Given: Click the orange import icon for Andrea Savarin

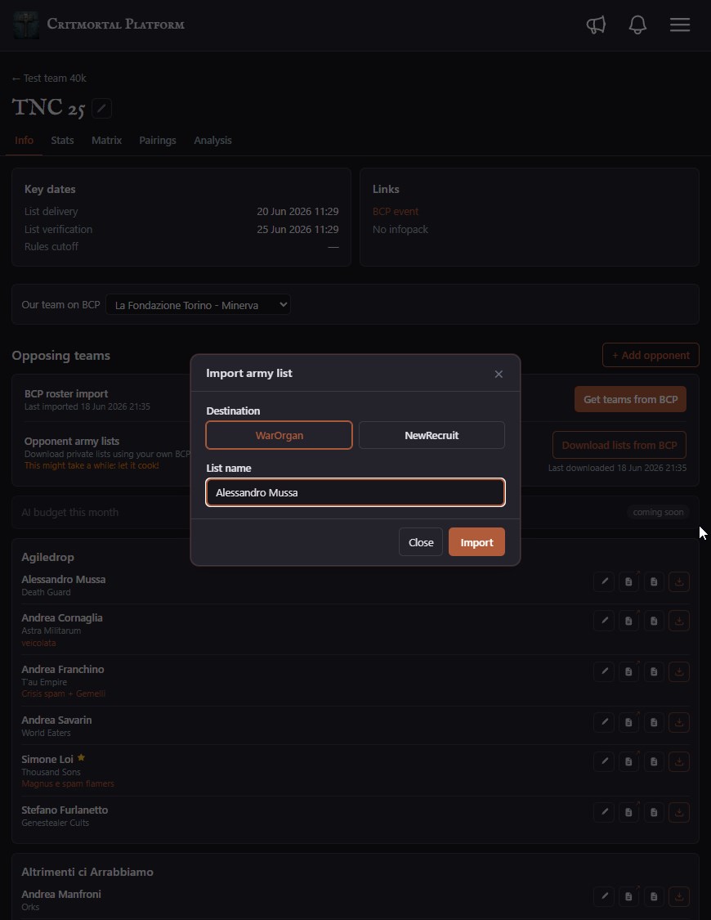Looking at the screenshot, I should tap(679, 721).
